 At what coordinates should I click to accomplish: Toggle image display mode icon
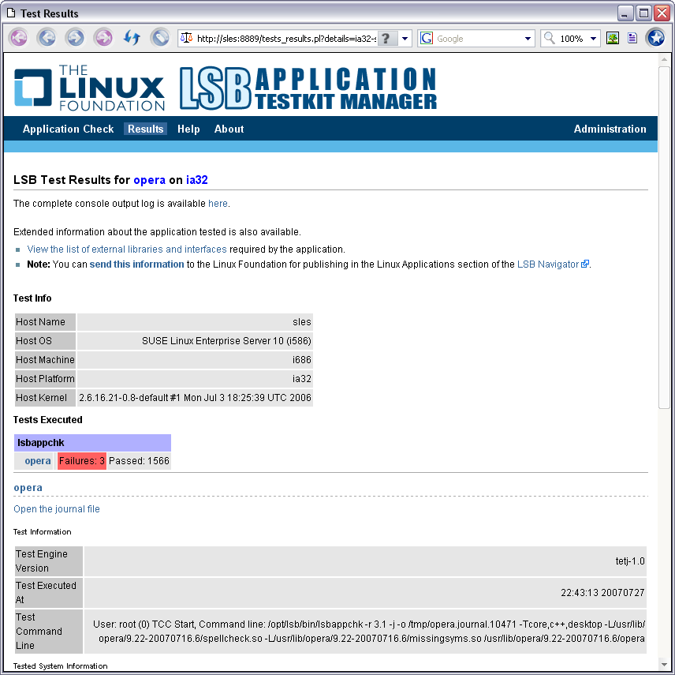(x=613, y=39)
